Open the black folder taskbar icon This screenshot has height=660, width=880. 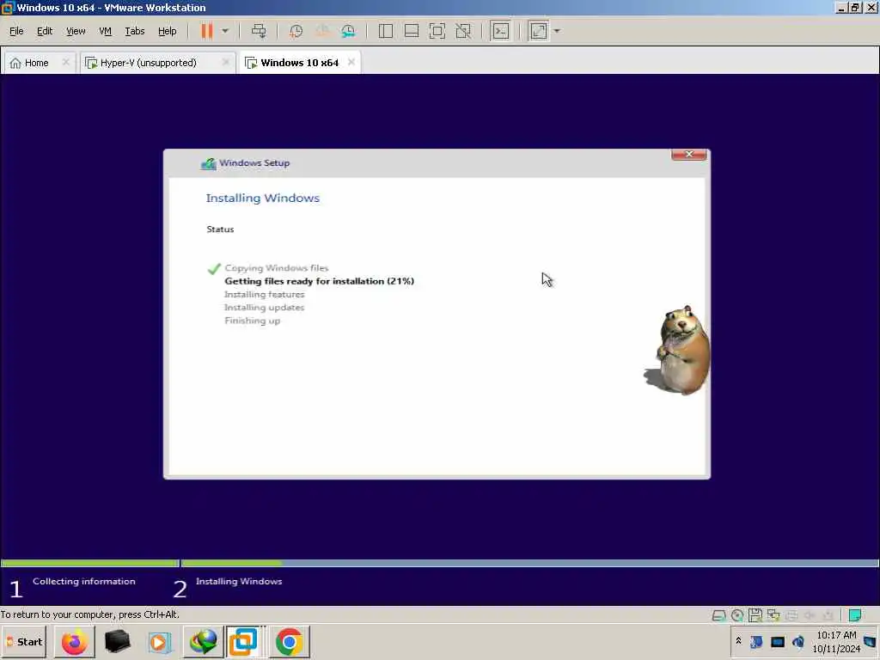click(x=117, y=641)
